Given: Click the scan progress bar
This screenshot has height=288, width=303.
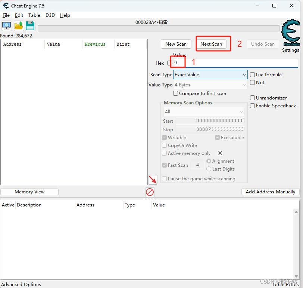Looking at the screenshot, I should (159, 28).
